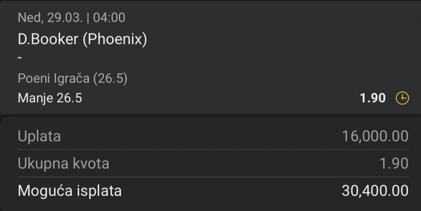Tap the yellow pending clock icon

point(402,98)
